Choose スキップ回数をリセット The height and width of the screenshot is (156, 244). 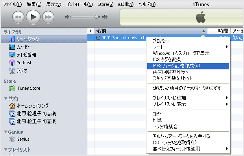pyautogui.click(x=188, y=78)
